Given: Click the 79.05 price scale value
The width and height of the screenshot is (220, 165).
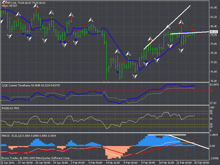Looking at the screenshot, I should (x=214, y=44).
